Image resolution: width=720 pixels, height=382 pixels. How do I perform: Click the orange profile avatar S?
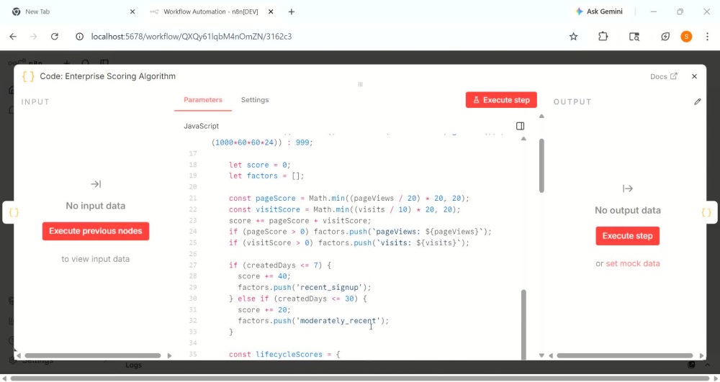point(686,37)
